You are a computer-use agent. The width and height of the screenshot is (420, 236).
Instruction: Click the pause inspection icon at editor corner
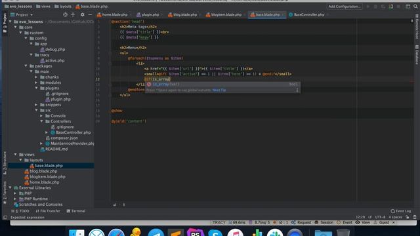point(411,21)
